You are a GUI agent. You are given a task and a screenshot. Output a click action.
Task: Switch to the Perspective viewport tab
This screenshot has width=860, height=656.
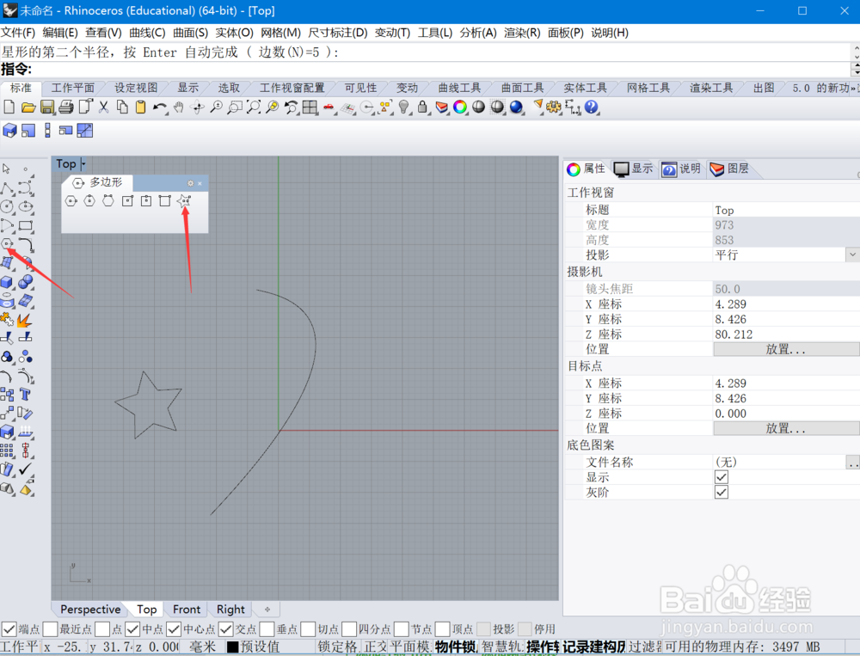click(x=90, y=610)
